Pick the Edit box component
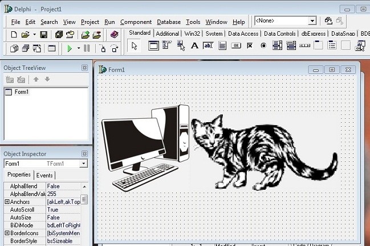This screenshot has width=370, height=246. 208,45
